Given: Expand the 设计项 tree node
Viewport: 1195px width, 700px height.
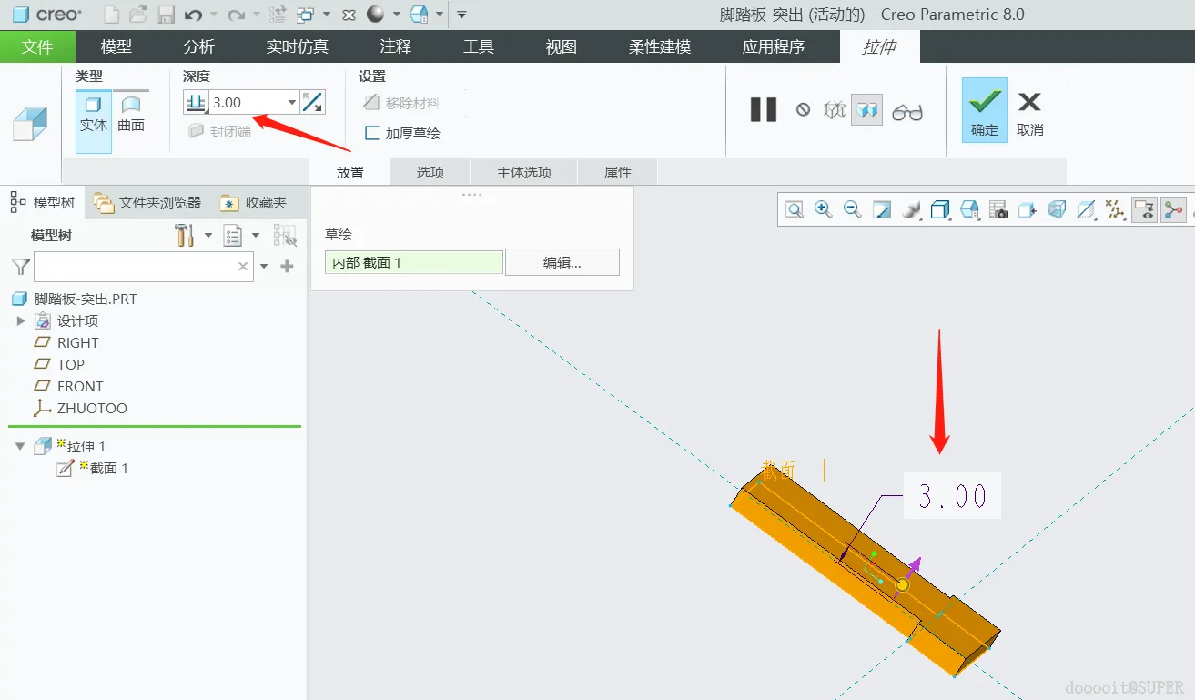Looking at the screenshot, I should (21, 320).
